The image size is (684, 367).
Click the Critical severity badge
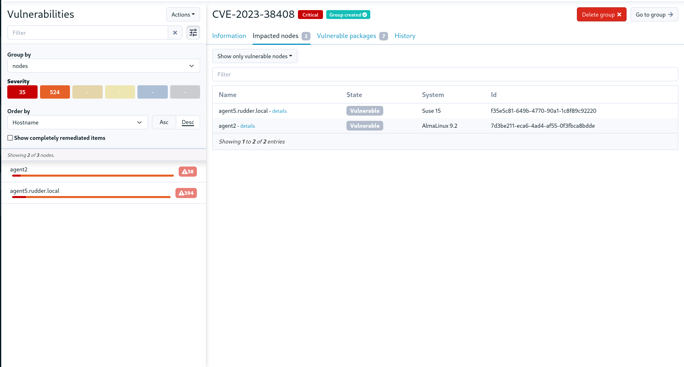[310, 15]
